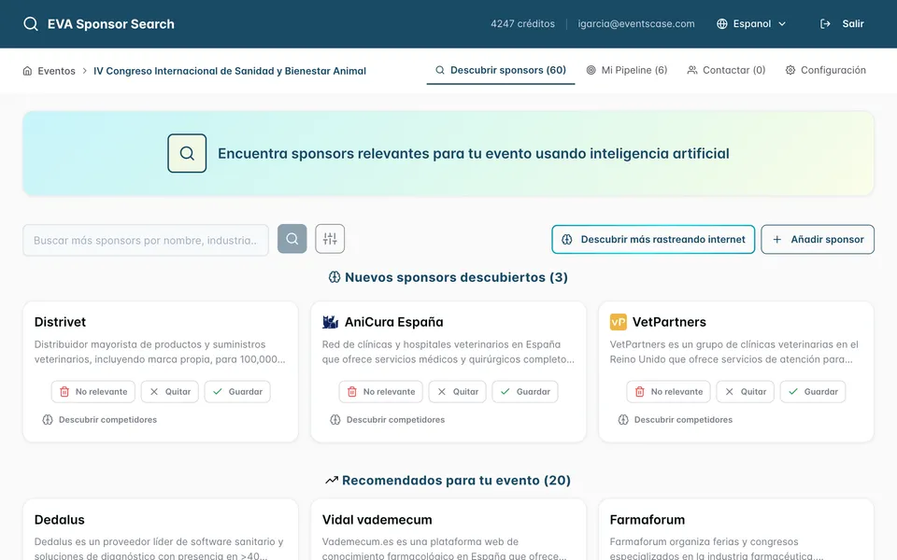Click the search magnifier button next to the input

click(x=292, y=239)
